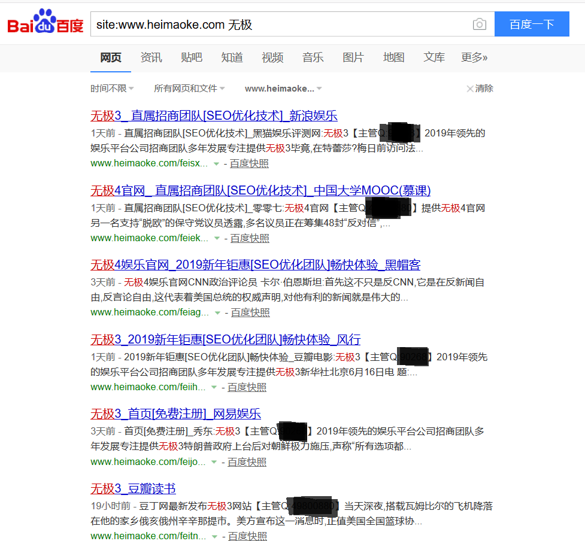Screen dimensions: 585x541
Task: Open result 无极4娱乐官网 黑帽客
Action: tap(255, 265)
